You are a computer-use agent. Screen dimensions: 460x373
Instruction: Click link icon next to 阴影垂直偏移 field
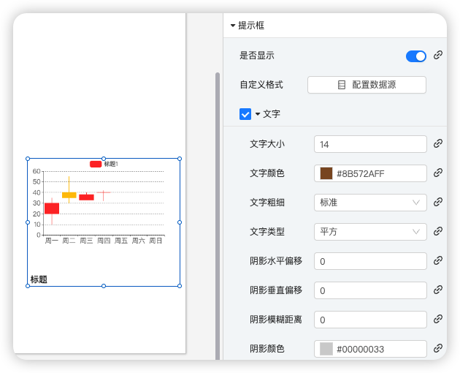pos(438,290)
